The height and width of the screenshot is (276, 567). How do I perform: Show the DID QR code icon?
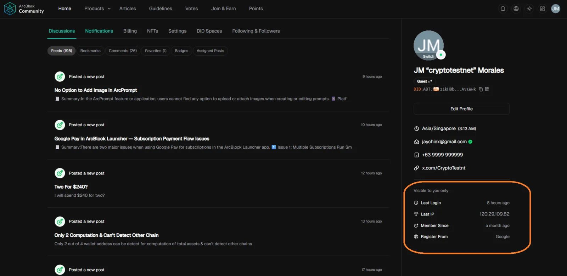pyautogui.click(x=487, y=89)
